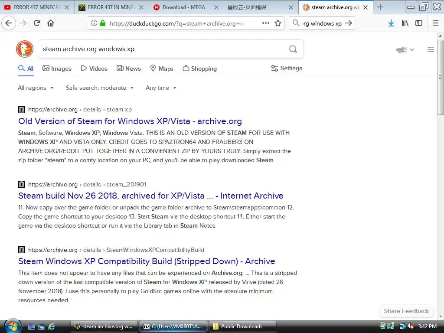The width and height of the screenshot is (444, 333).
Task: Reload the current page
Action: [x=37, y=23]
